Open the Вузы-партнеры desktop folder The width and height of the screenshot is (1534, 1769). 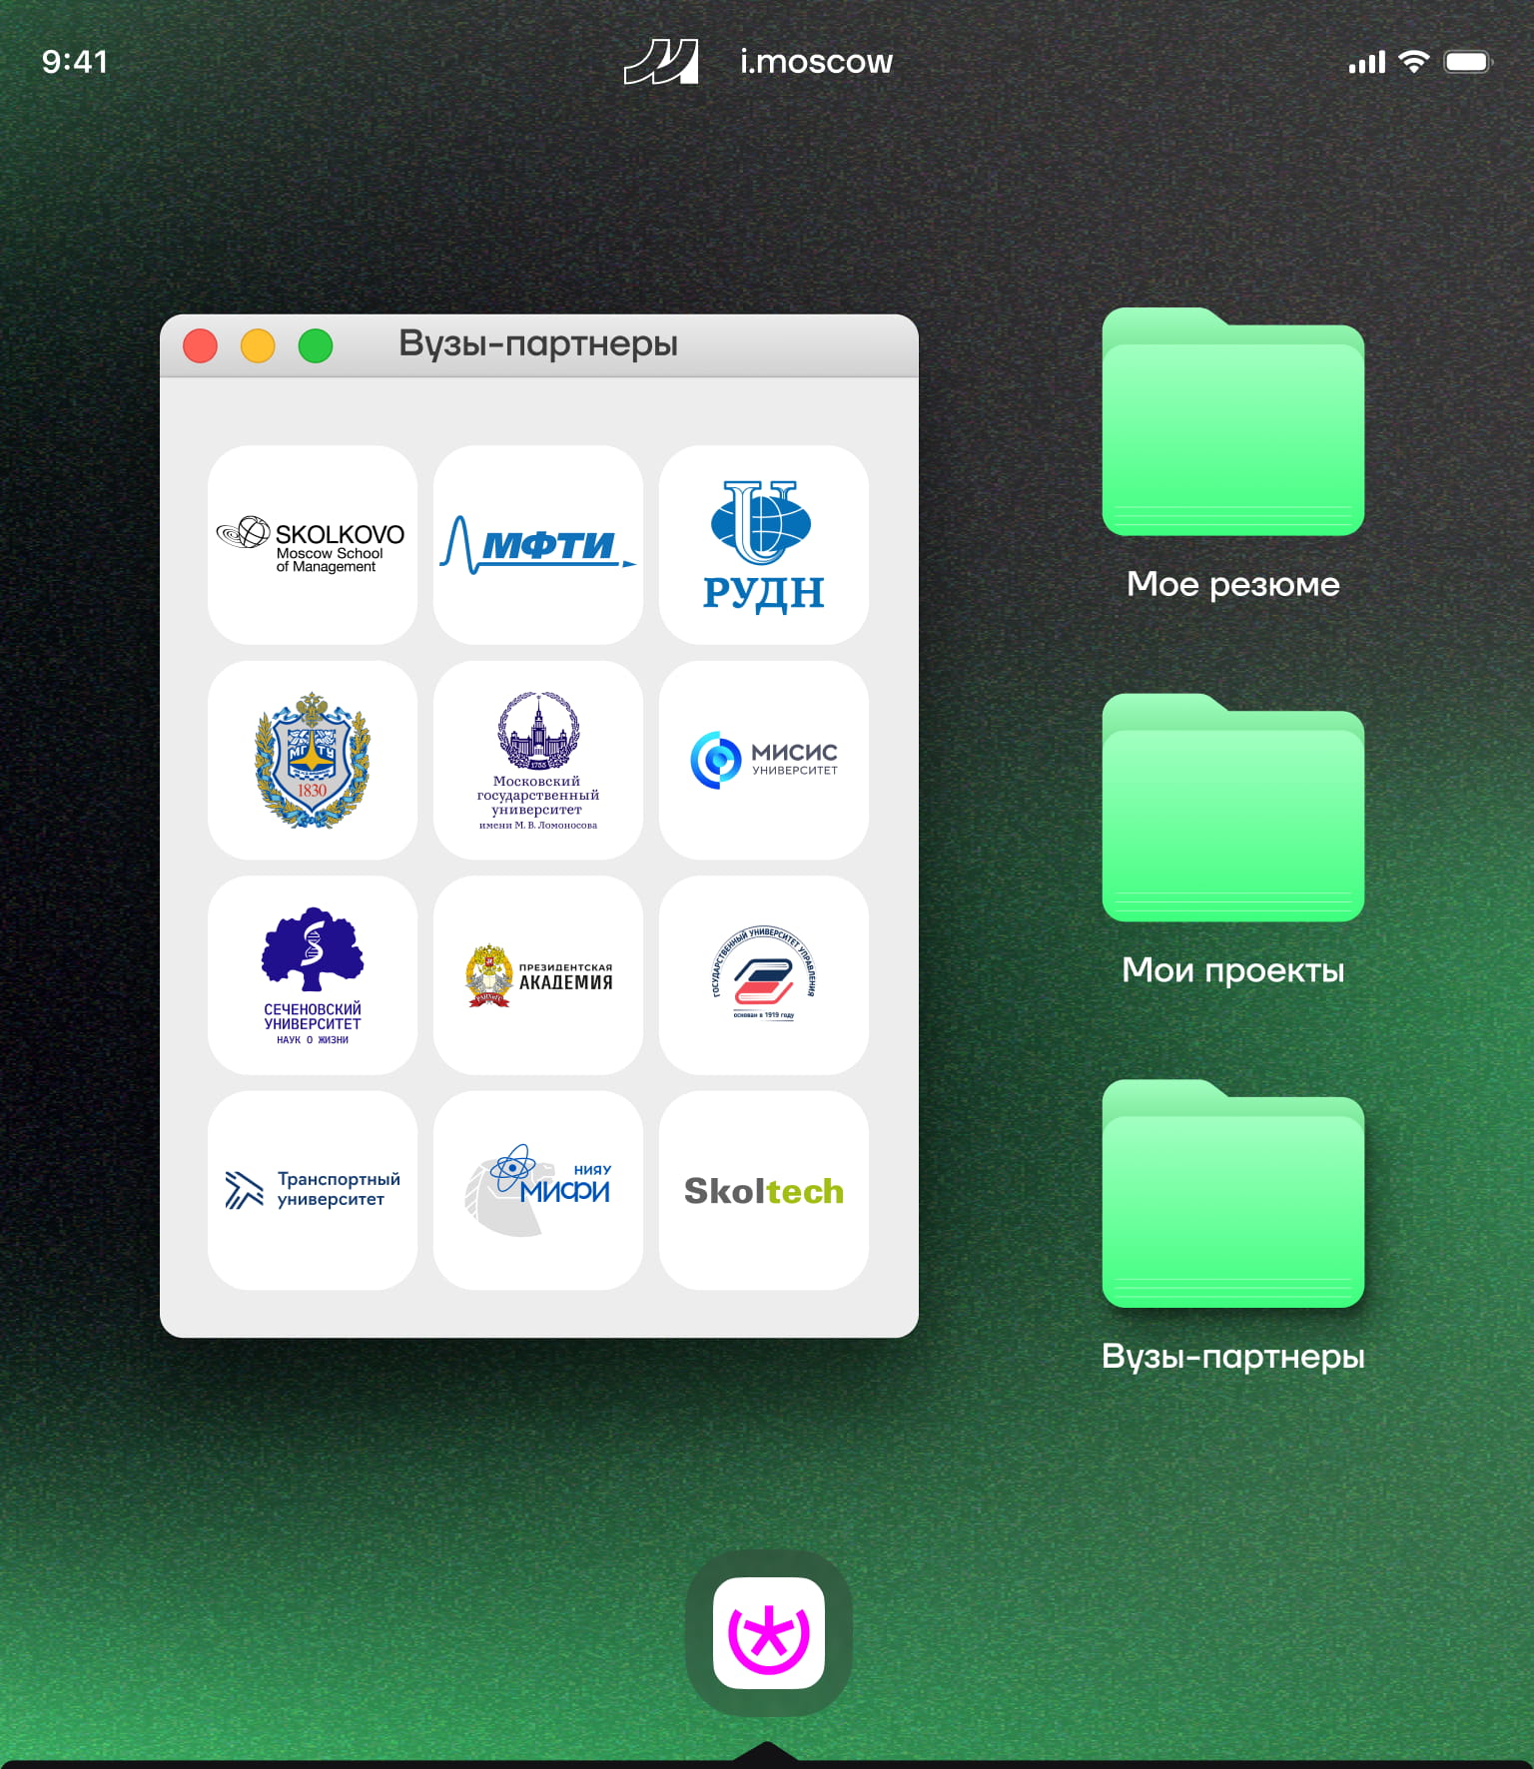1232,1196
